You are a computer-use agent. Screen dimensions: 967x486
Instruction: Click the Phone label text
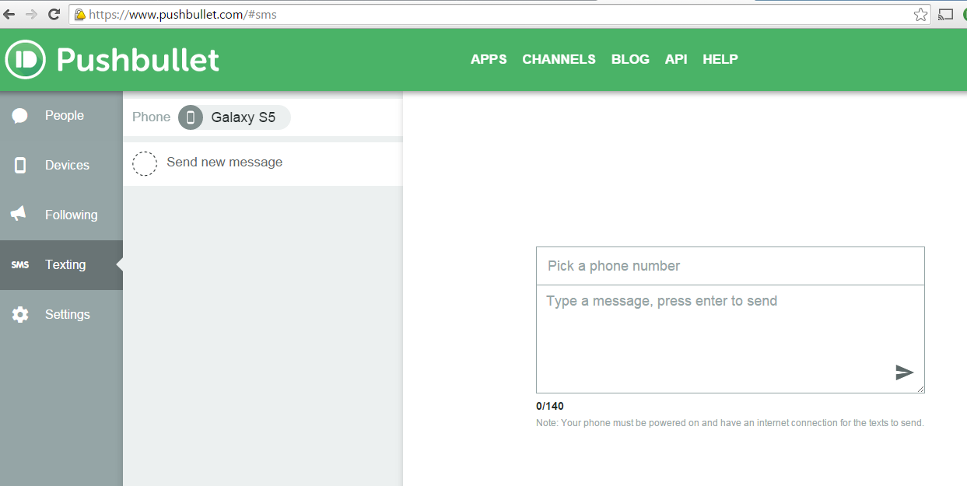[151, 117]
